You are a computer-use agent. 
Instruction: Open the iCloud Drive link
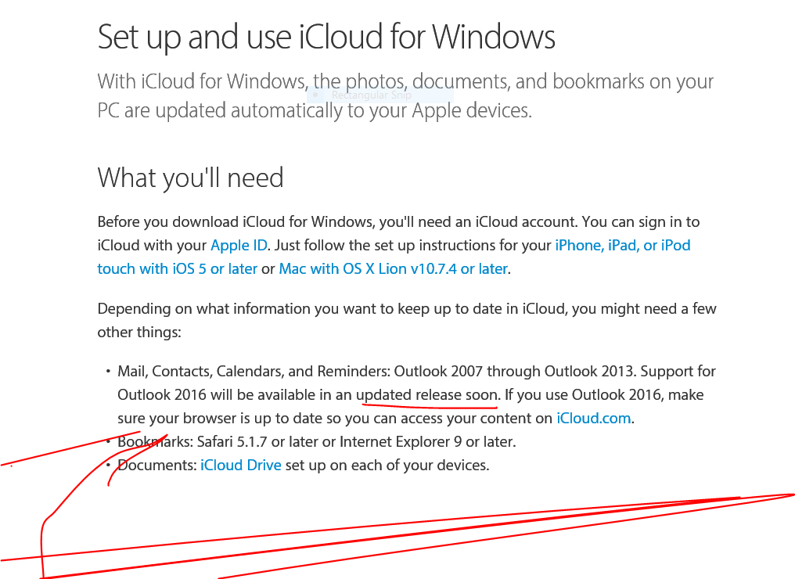tap(240, 465)
